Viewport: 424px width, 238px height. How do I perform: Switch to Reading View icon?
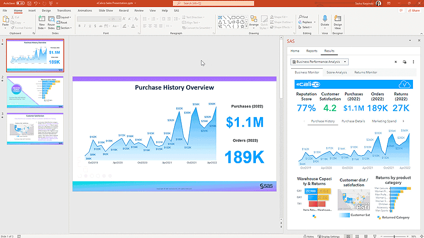(366, 236)
